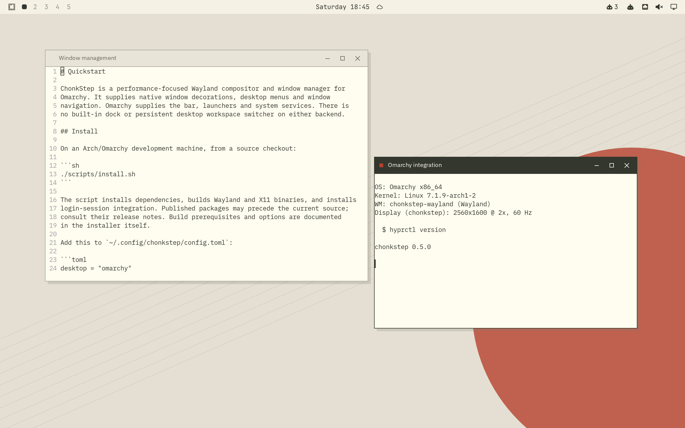Click the '$ hyprctl version' command line
This screenshot has height=428, width=685.
pos(414,230)
